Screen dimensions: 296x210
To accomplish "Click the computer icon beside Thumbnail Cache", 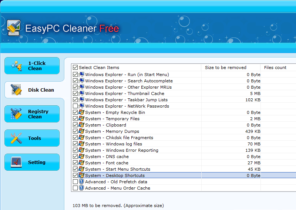I will click(x=81, y=93).
